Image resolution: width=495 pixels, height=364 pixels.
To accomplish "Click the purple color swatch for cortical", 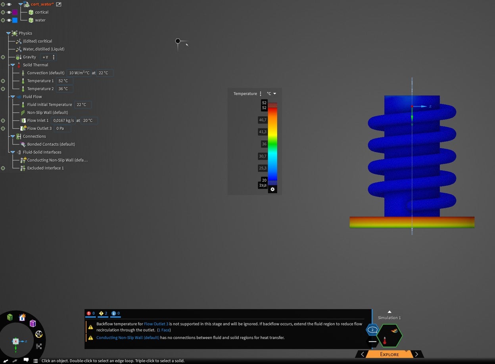I will point(15,12).
